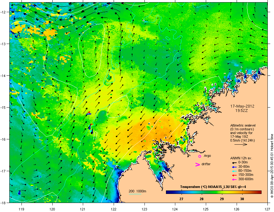The image size is (274, 212).
Task: Click the magenta drifter arrowhead symbol in legend
Action: [x=198, y=164]
